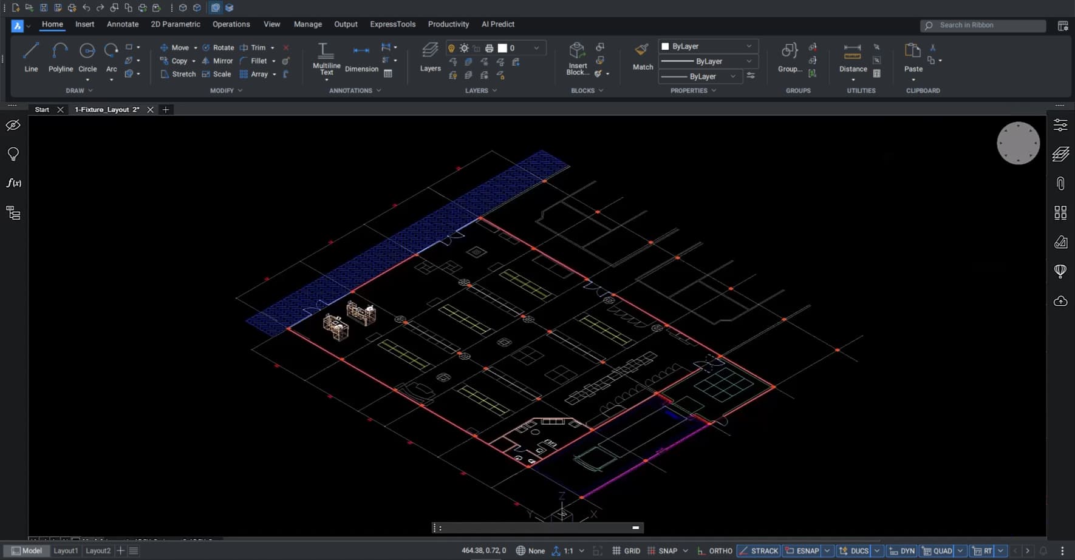Switch to the Layout1 tab
The width and height of the screenshot is (1075, 560).
pos(66,551)
